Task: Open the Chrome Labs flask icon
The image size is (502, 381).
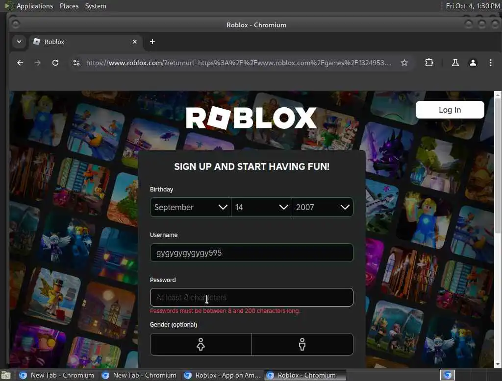Action: [x=455, y=63]
